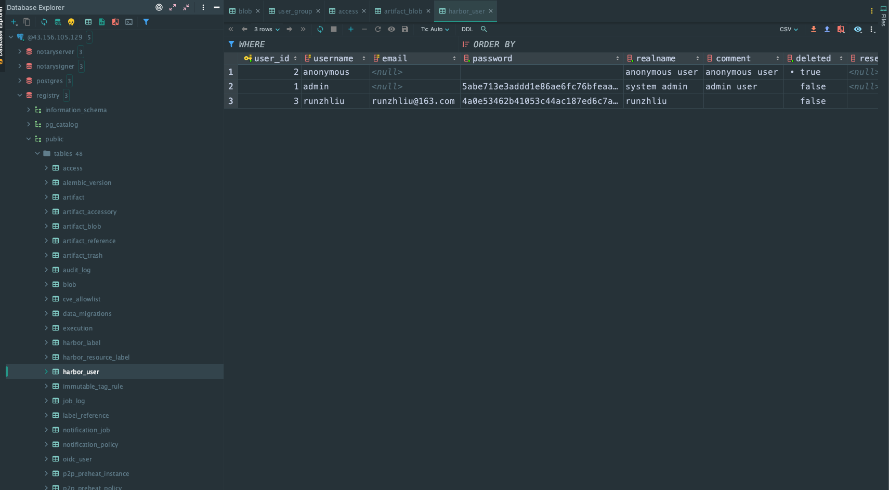This screenshot has height=490, width=889.
Task: Open the query console icon
Action: [x=129, y=22]
